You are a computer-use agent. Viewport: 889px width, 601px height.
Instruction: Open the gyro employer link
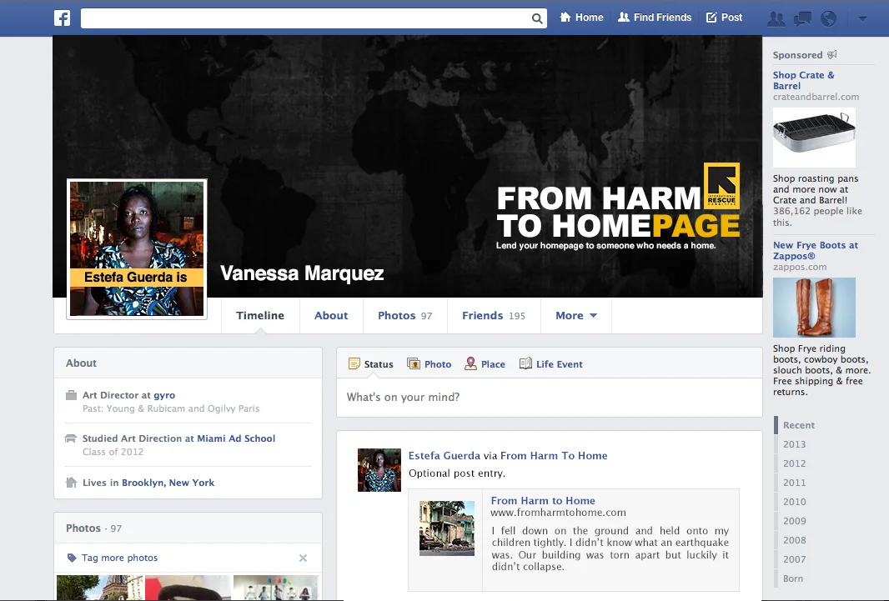click(164, 395)
